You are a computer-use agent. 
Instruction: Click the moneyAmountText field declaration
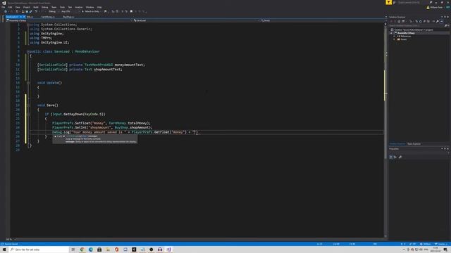point(91,65)
